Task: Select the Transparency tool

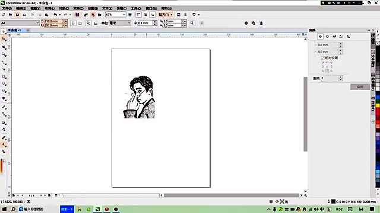Action: tap(4, 130)
